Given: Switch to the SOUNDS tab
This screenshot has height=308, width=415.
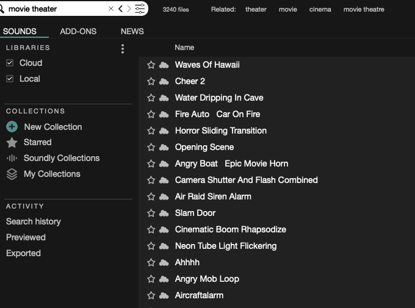Looking at the screenshot, I should [20, 31].
